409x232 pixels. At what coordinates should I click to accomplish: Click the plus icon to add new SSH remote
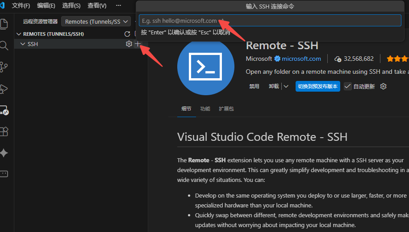[x=138, y=44]
